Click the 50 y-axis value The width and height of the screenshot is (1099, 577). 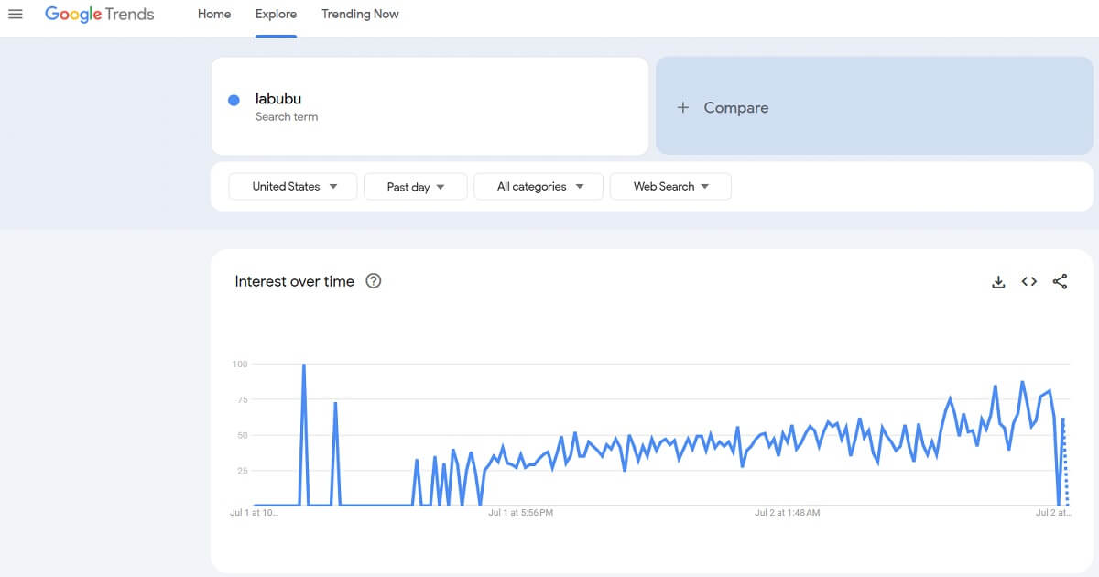click(x=242, y=435)
